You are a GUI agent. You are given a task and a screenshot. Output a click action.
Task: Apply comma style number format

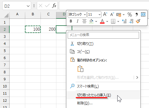[137, 14]
